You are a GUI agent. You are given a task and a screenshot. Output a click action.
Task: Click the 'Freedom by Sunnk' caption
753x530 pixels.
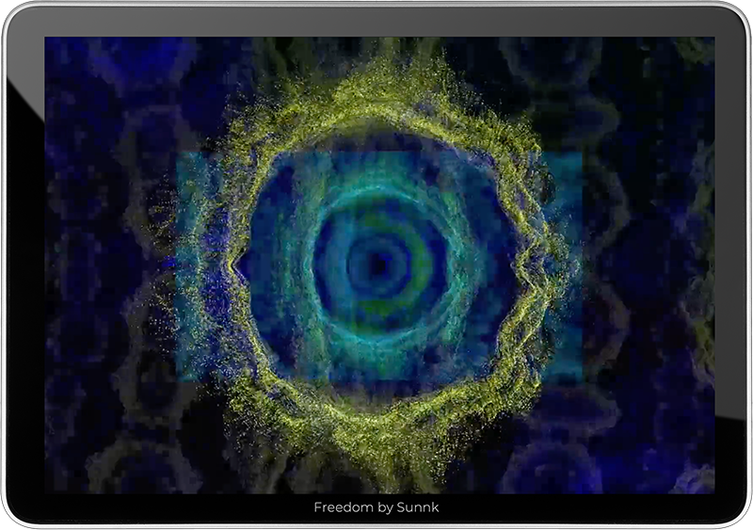[x=376, y=507]
